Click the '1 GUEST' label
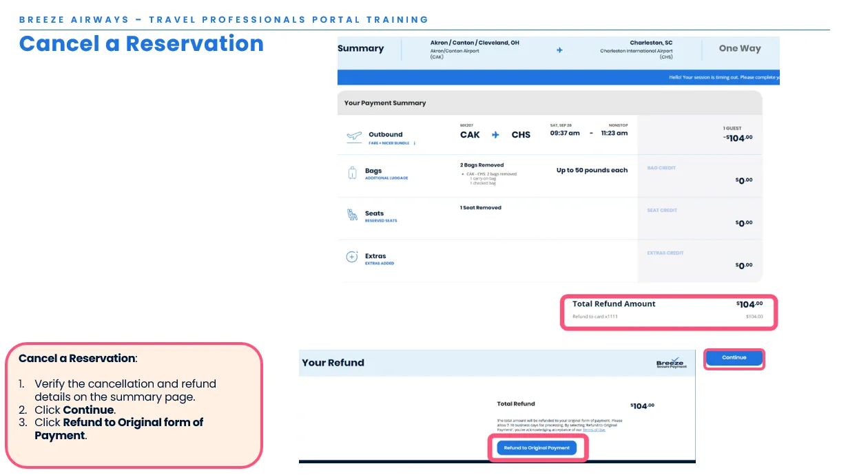 coord(732,129)
